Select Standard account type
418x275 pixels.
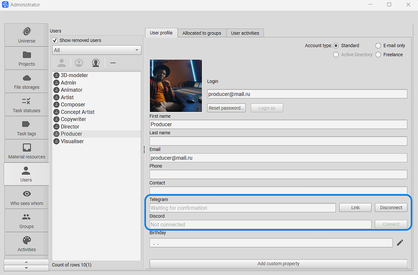(x=336, y=46)
